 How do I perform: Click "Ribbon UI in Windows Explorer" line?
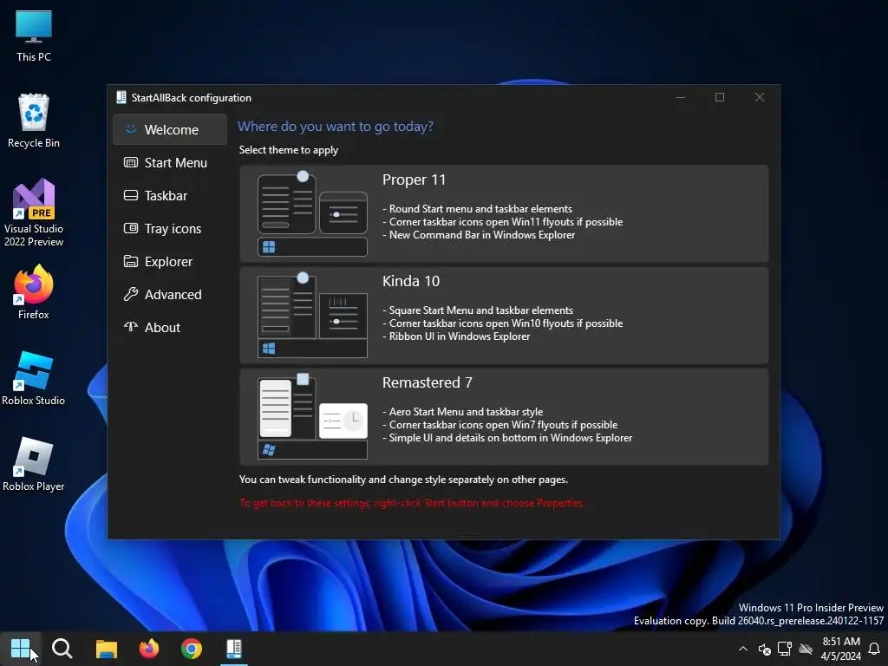456,336
